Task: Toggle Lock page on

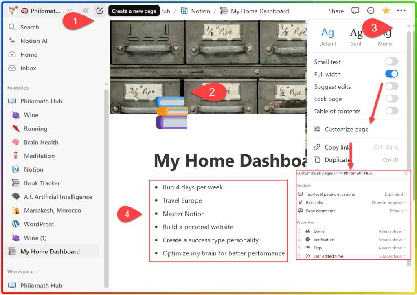Action: tap(392, 99)
